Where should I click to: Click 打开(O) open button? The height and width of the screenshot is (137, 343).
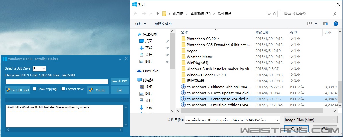296,128
